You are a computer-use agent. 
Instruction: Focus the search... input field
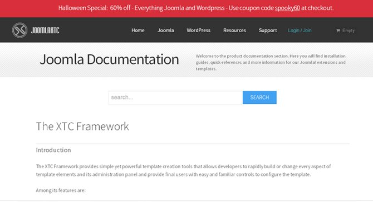[175, 98]
